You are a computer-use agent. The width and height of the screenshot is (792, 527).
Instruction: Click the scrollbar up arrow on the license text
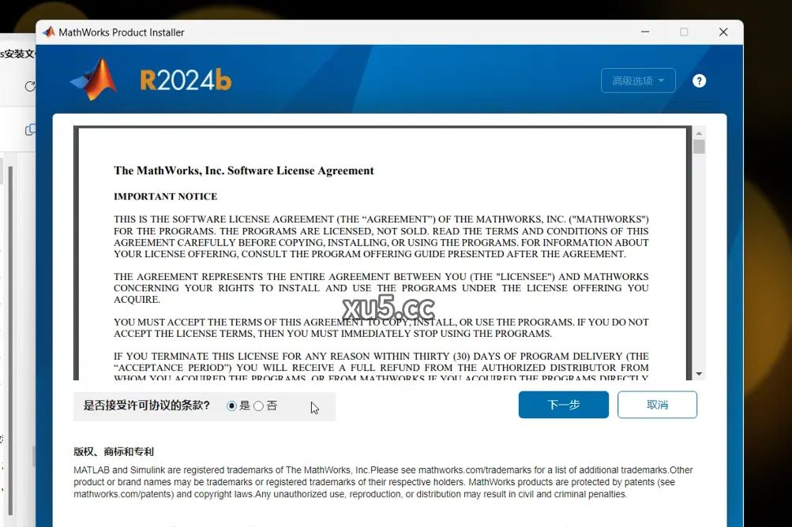click(x=698, y=133)
